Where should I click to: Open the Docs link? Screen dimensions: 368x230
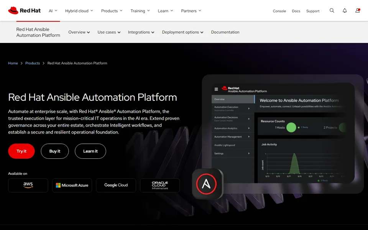click(x=296, y=11)
